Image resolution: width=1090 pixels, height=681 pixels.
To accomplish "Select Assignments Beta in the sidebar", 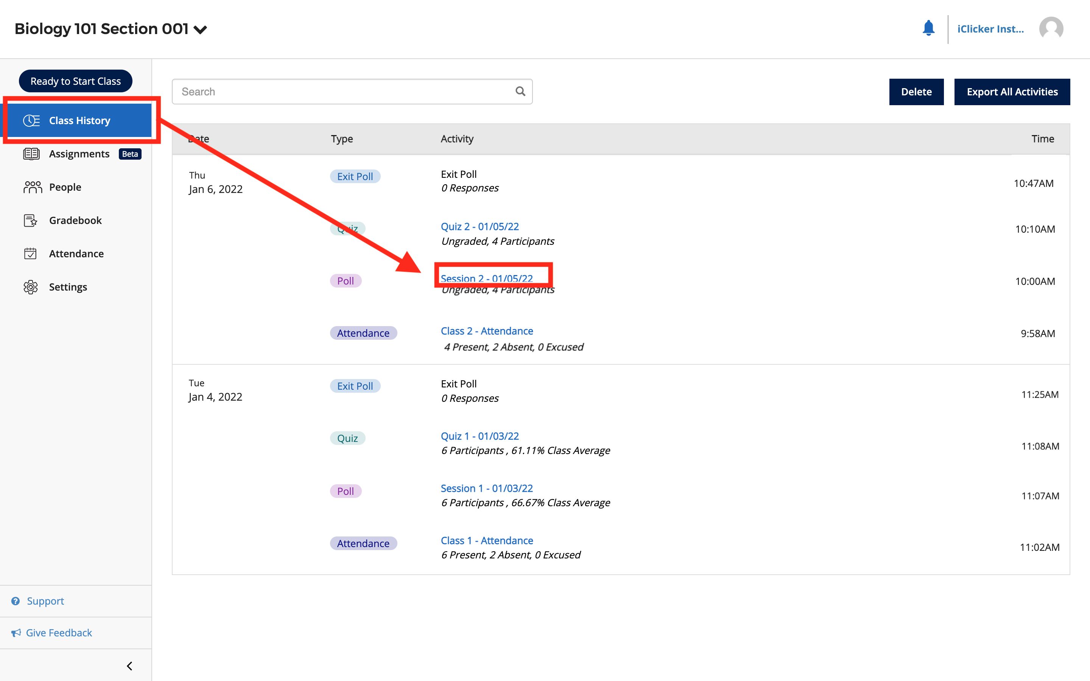I will (79, 154).
